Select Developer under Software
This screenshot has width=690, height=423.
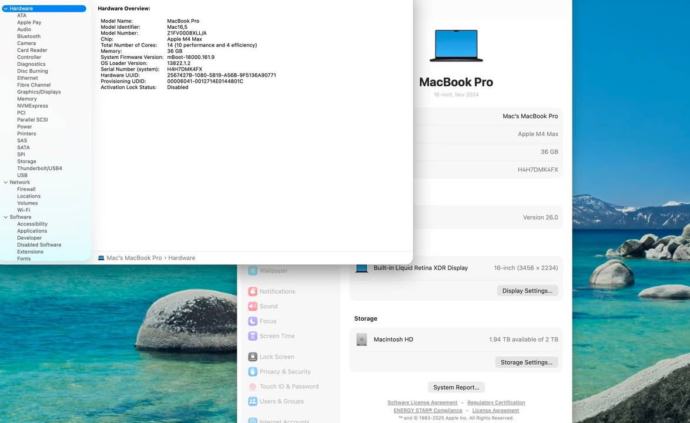coord(29,238)
